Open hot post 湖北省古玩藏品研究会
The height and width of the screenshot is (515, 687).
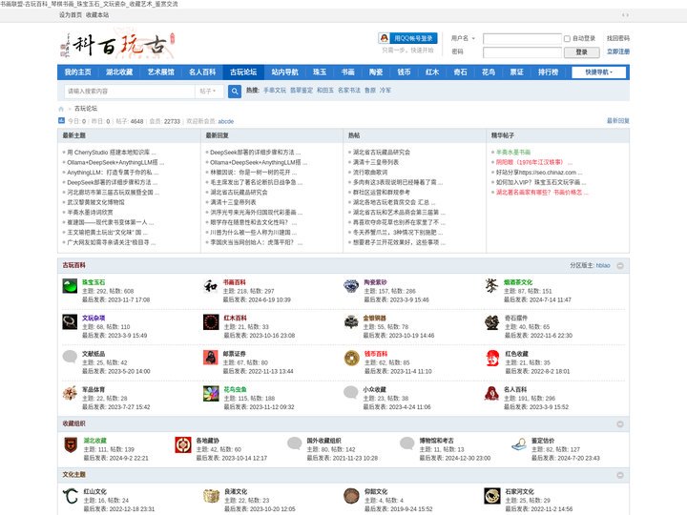click(382, 153)
